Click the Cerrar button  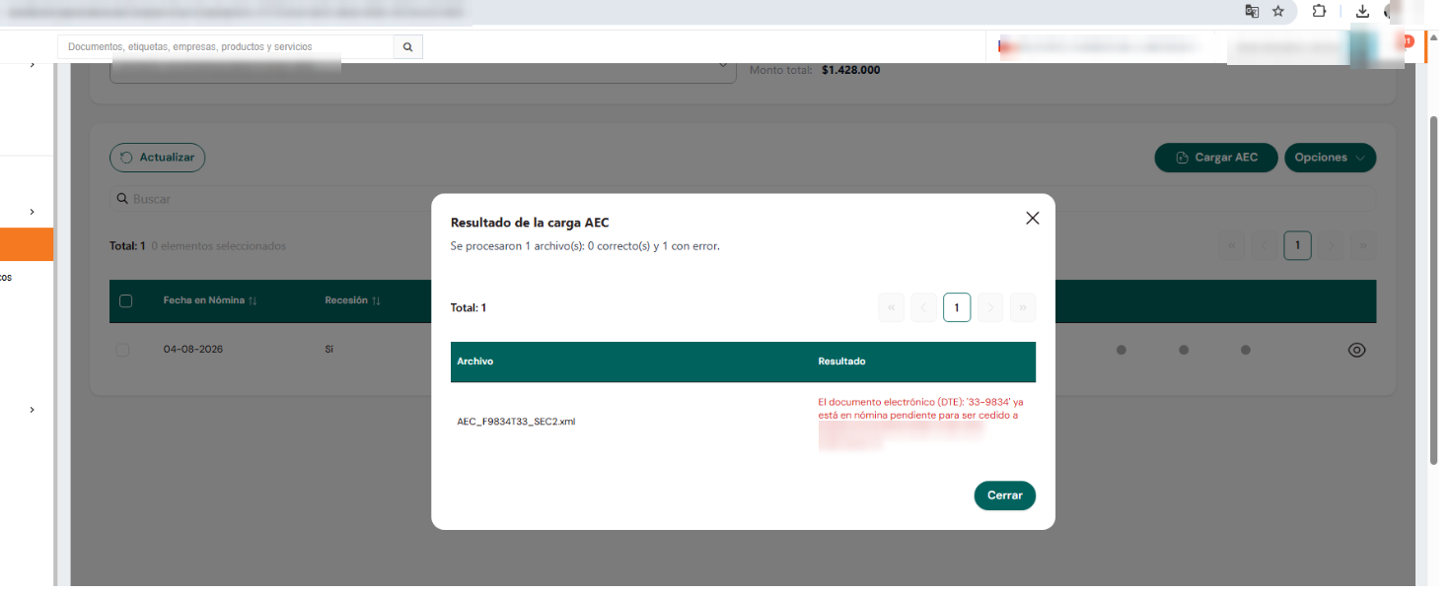1004,495
